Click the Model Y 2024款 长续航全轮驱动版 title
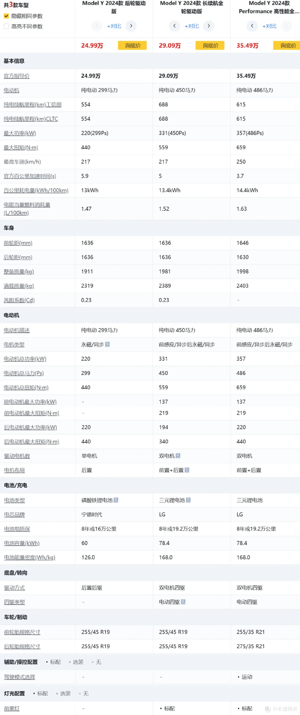Viewport: 300px width, 715px height. (192, 7)
